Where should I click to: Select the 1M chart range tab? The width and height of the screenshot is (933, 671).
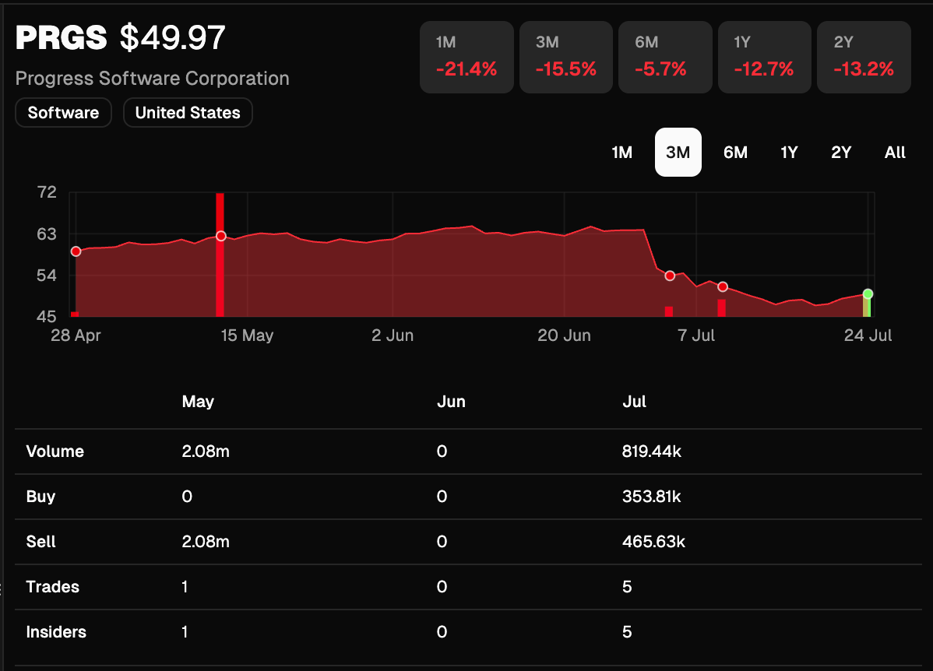click(x=621, y=153)
